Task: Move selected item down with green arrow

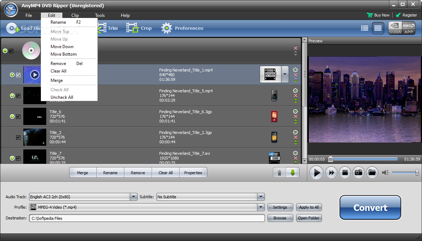Action: 293,172
